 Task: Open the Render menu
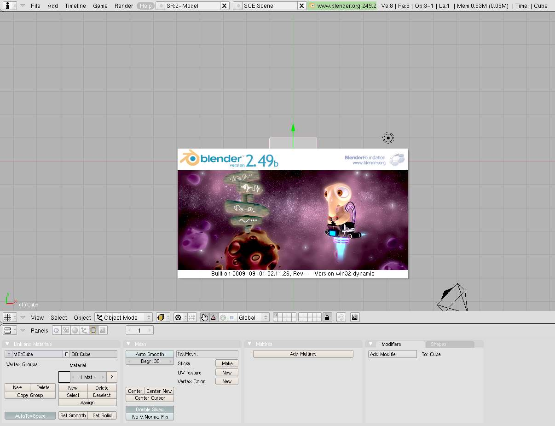click(x=124, y=6)
